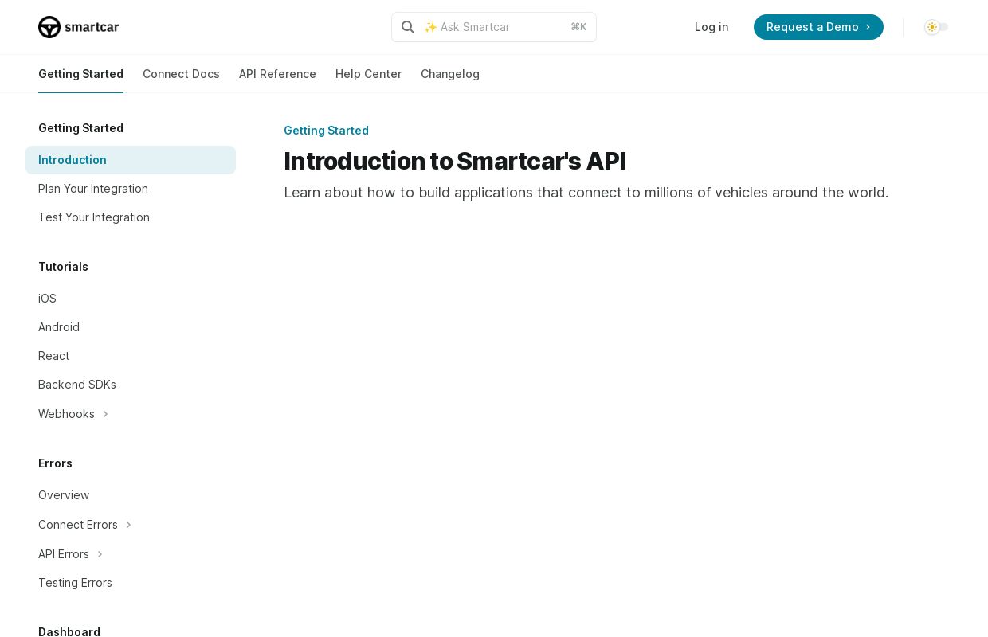Open the Backend SDKs tutorial
This screenshot has height=637, width=988.
(x=131, y=385)
